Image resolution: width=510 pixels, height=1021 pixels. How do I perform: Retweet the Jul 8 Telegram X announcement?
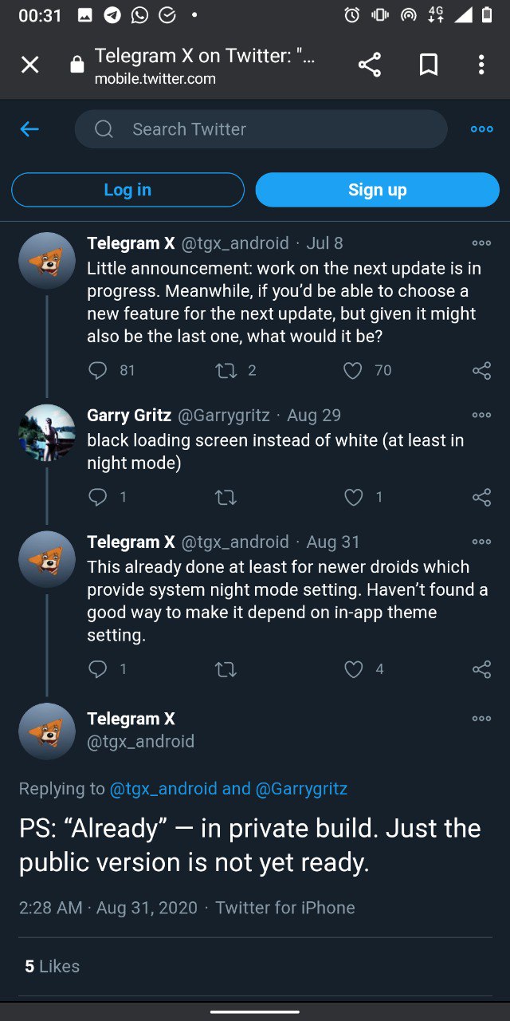[226, 370]
